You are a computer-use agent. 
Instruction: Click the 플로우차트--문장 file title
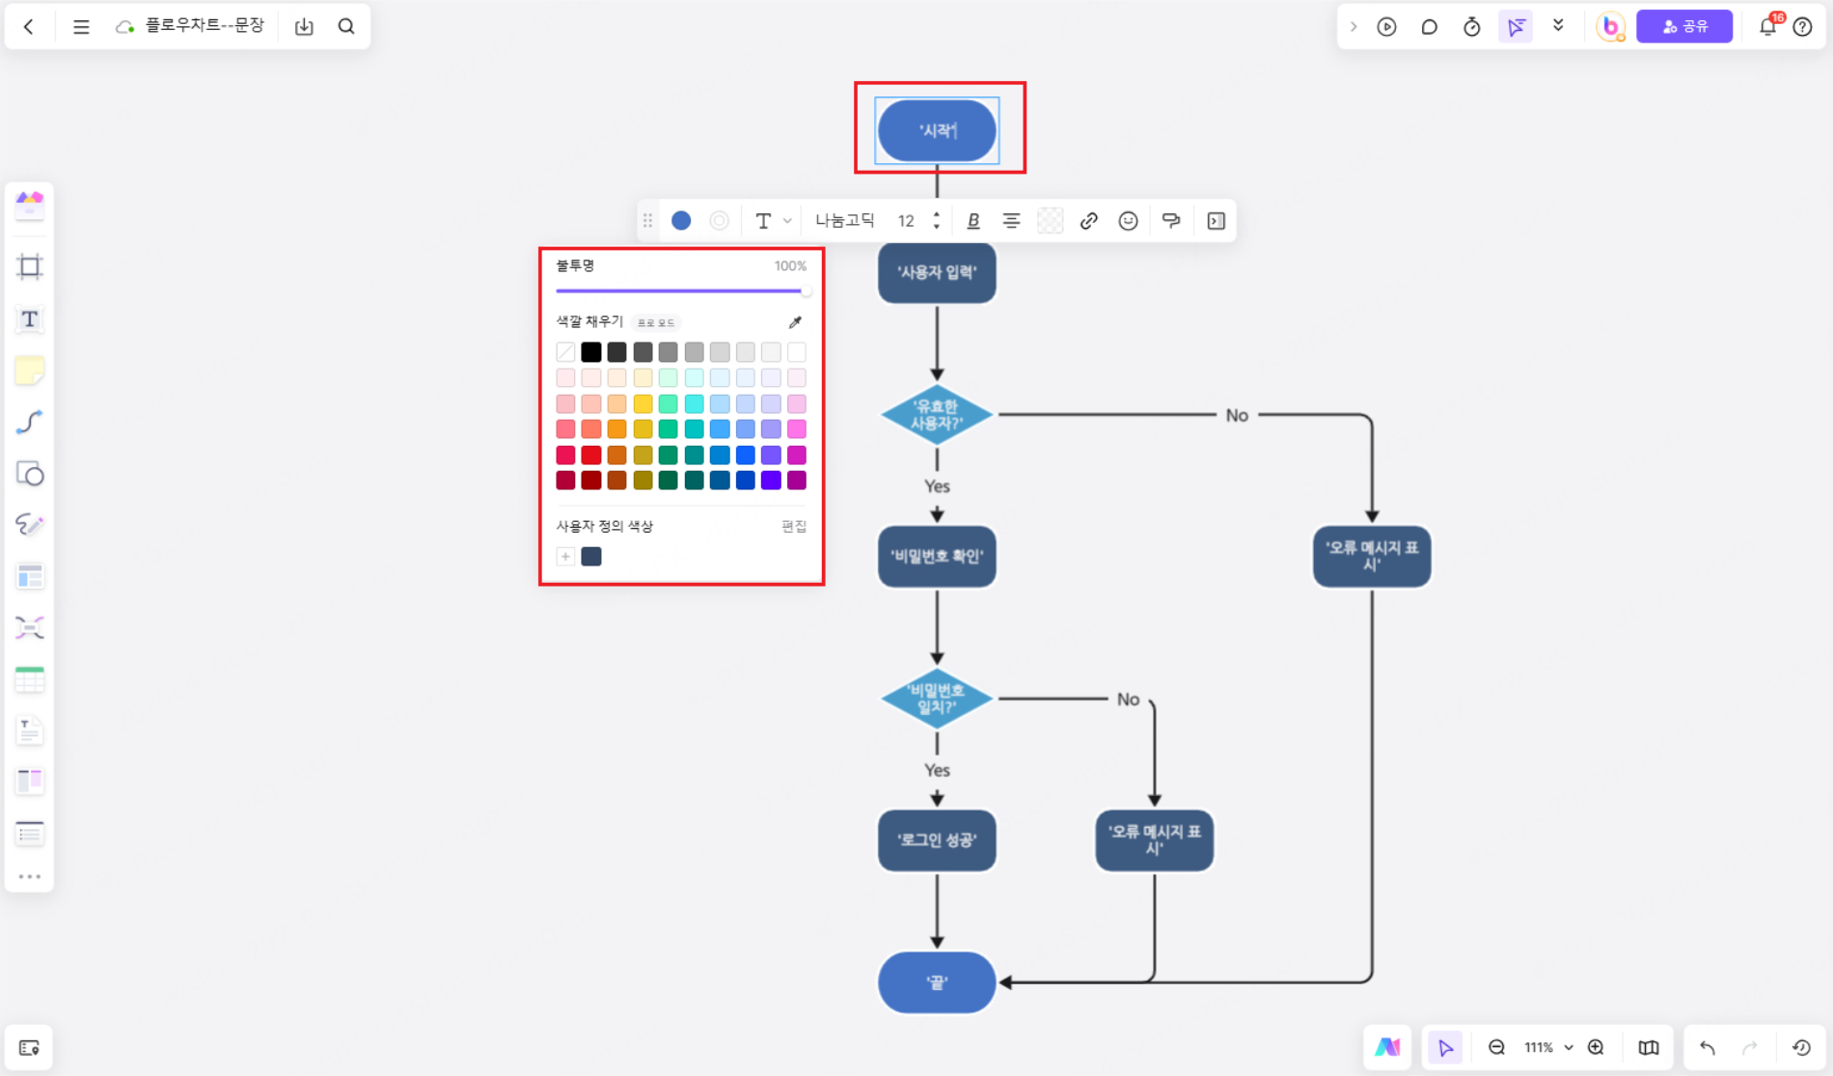(x=205, y=26)
